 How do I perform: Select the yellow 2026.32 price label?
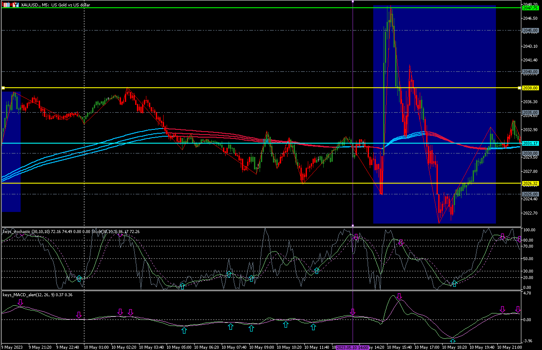(x=530, y=184)
